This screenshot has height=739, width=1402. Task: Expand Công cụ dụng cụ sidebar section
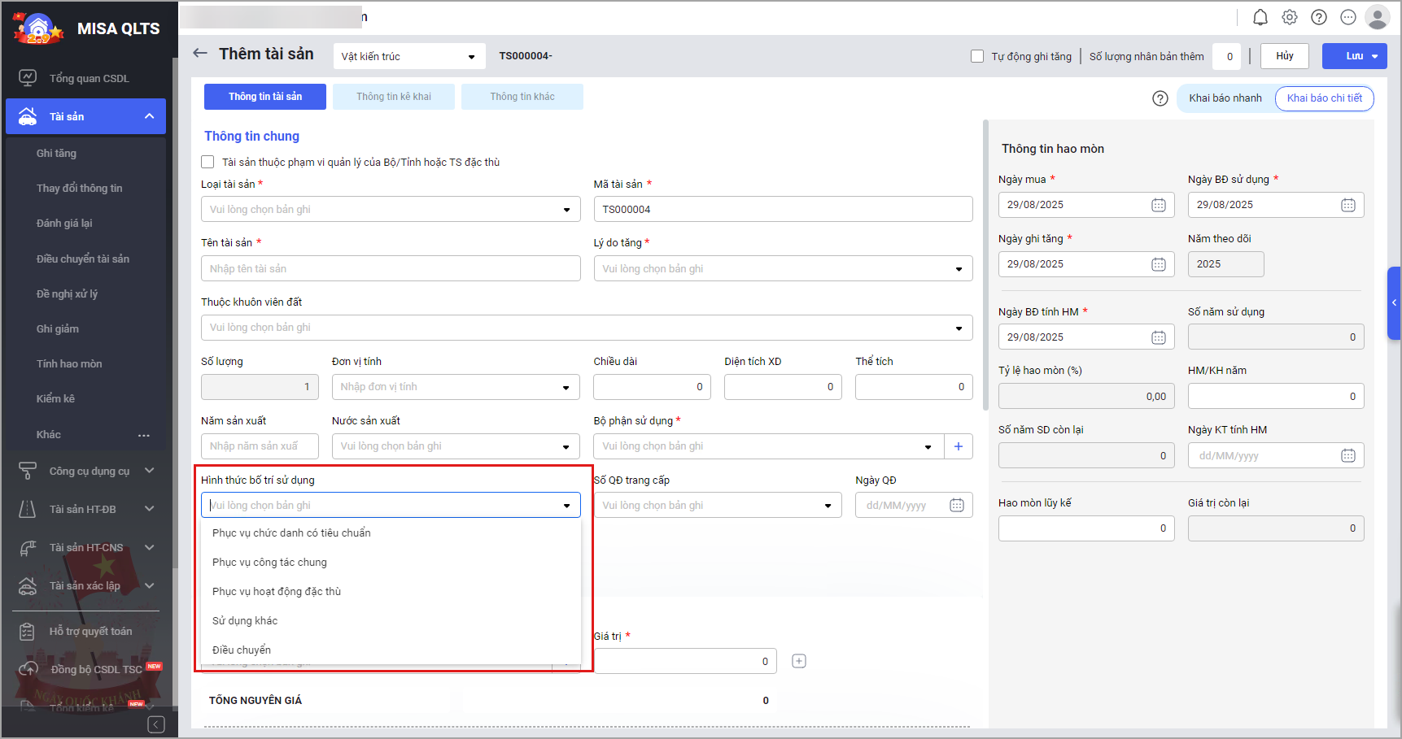tap(89, 471)
